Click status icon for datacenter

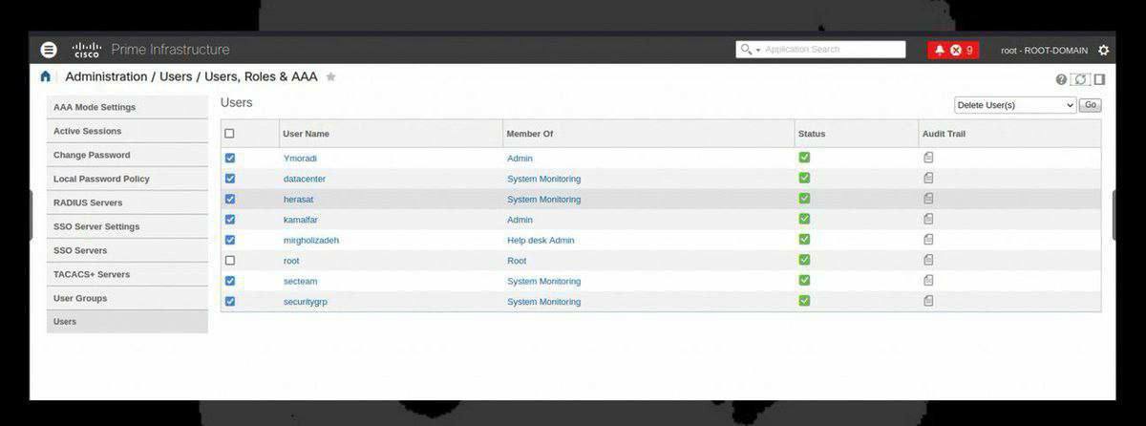(804, 178)
